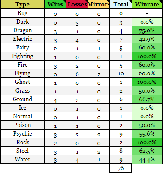Click the Dark 0.0% winrate cell
This screenshot has height=173, width=163.
[x=147, y=22]
